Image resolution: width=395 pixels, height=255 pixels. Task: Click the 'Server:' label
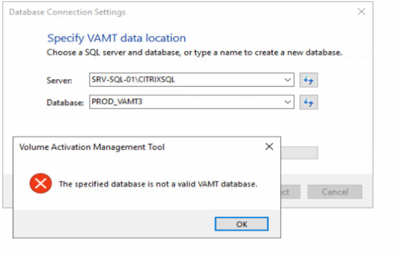click(60, 81)
